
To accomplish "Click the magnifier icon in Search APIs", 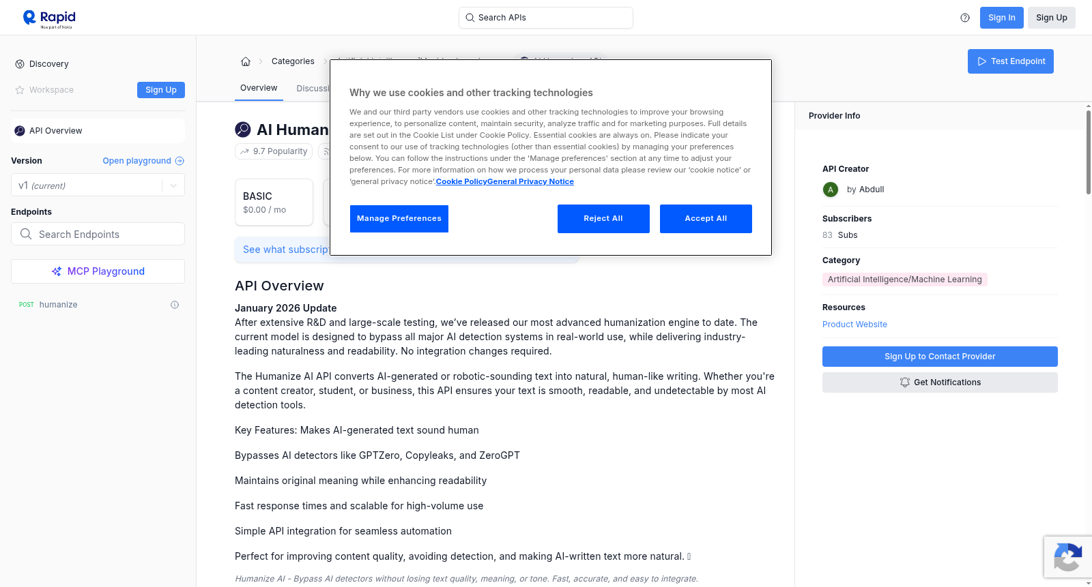I will point(470,18).
